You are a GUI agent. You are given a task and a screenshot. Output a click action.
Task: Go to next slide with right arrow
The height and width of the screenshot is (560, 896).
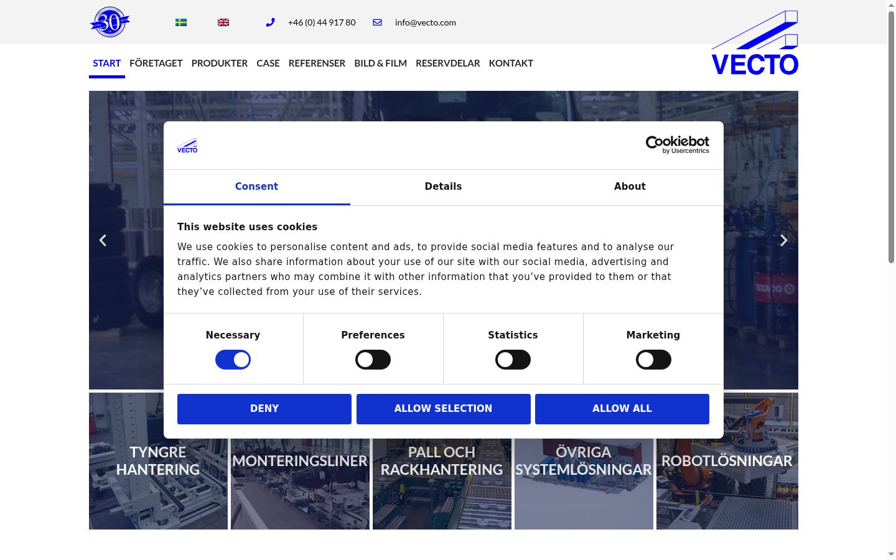[784, 240]
